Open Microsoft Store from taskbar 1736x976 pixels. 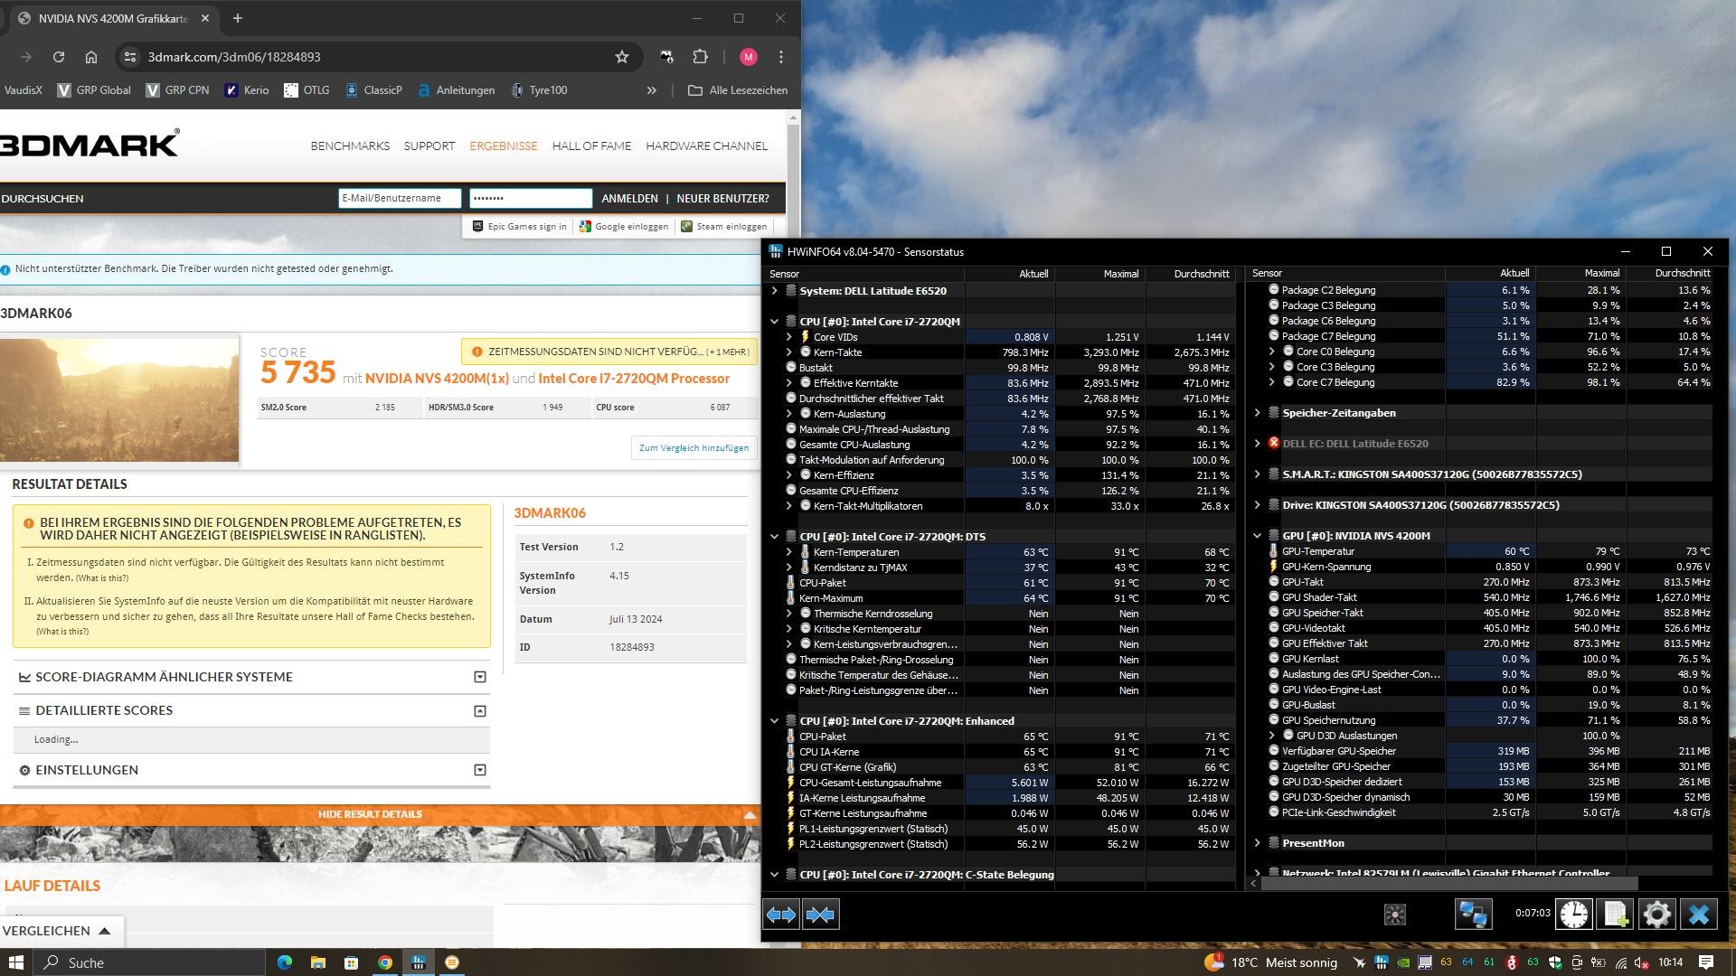tap(351, 962)
